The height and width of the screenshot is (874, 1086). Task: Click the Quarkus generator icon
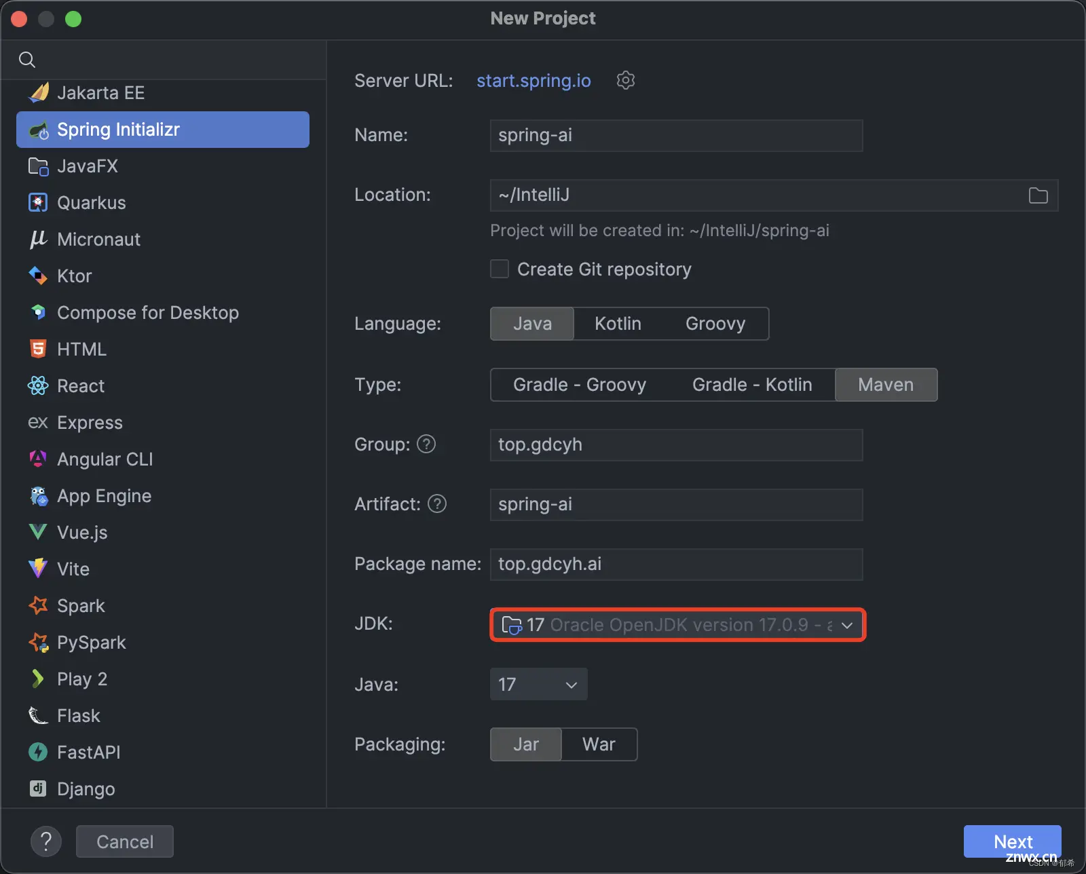pyautogui.click(x=39, y=203)
